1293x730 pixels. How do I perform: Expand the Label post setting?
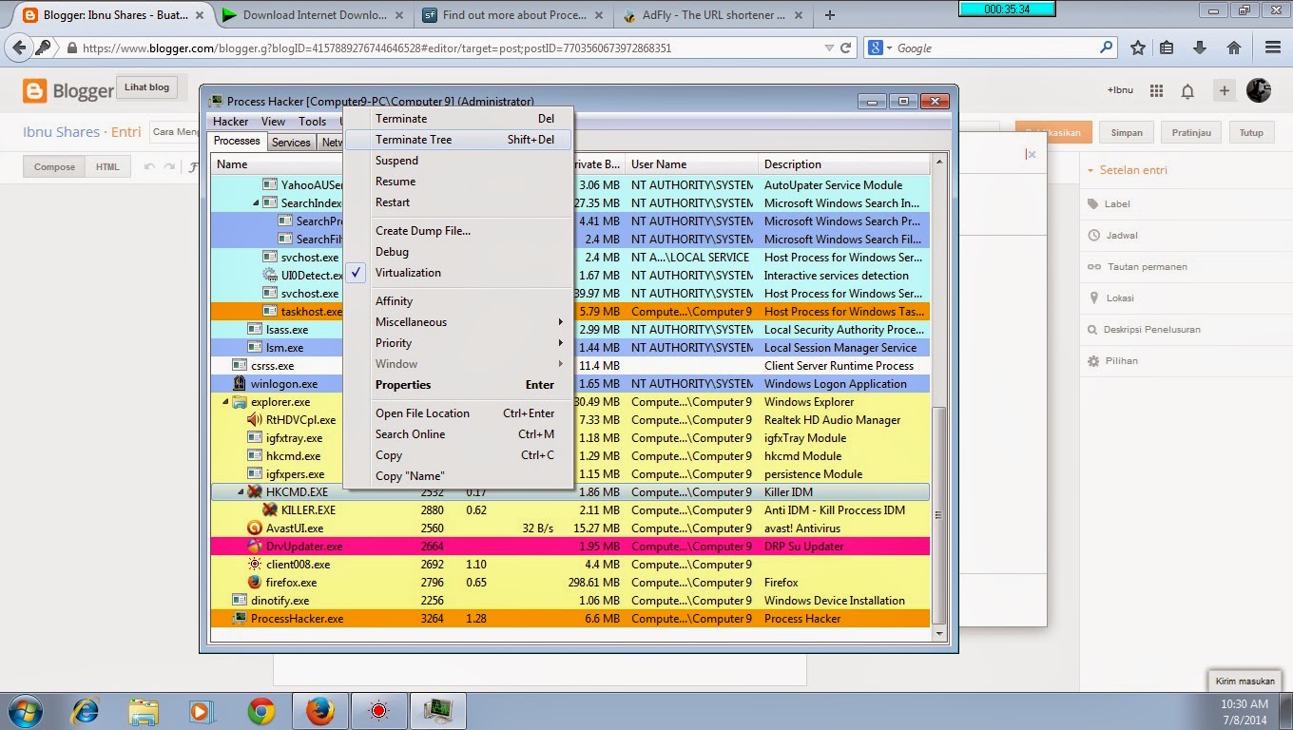click(x=1117, y=203)
